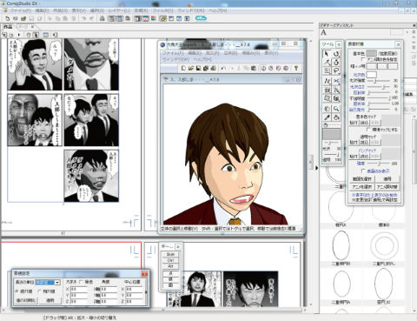This screenshot has width=417, height=321.
Task: Click the undo icon in 3D window toolbar
Action: tap(223, 68)
